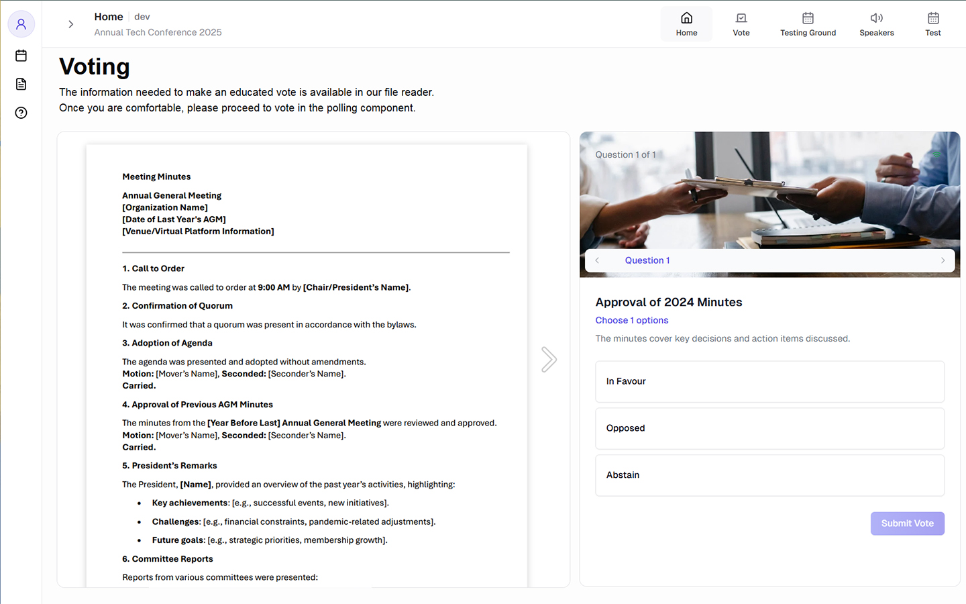Submit the vote

pyautogui.click(x=907, y=523)
